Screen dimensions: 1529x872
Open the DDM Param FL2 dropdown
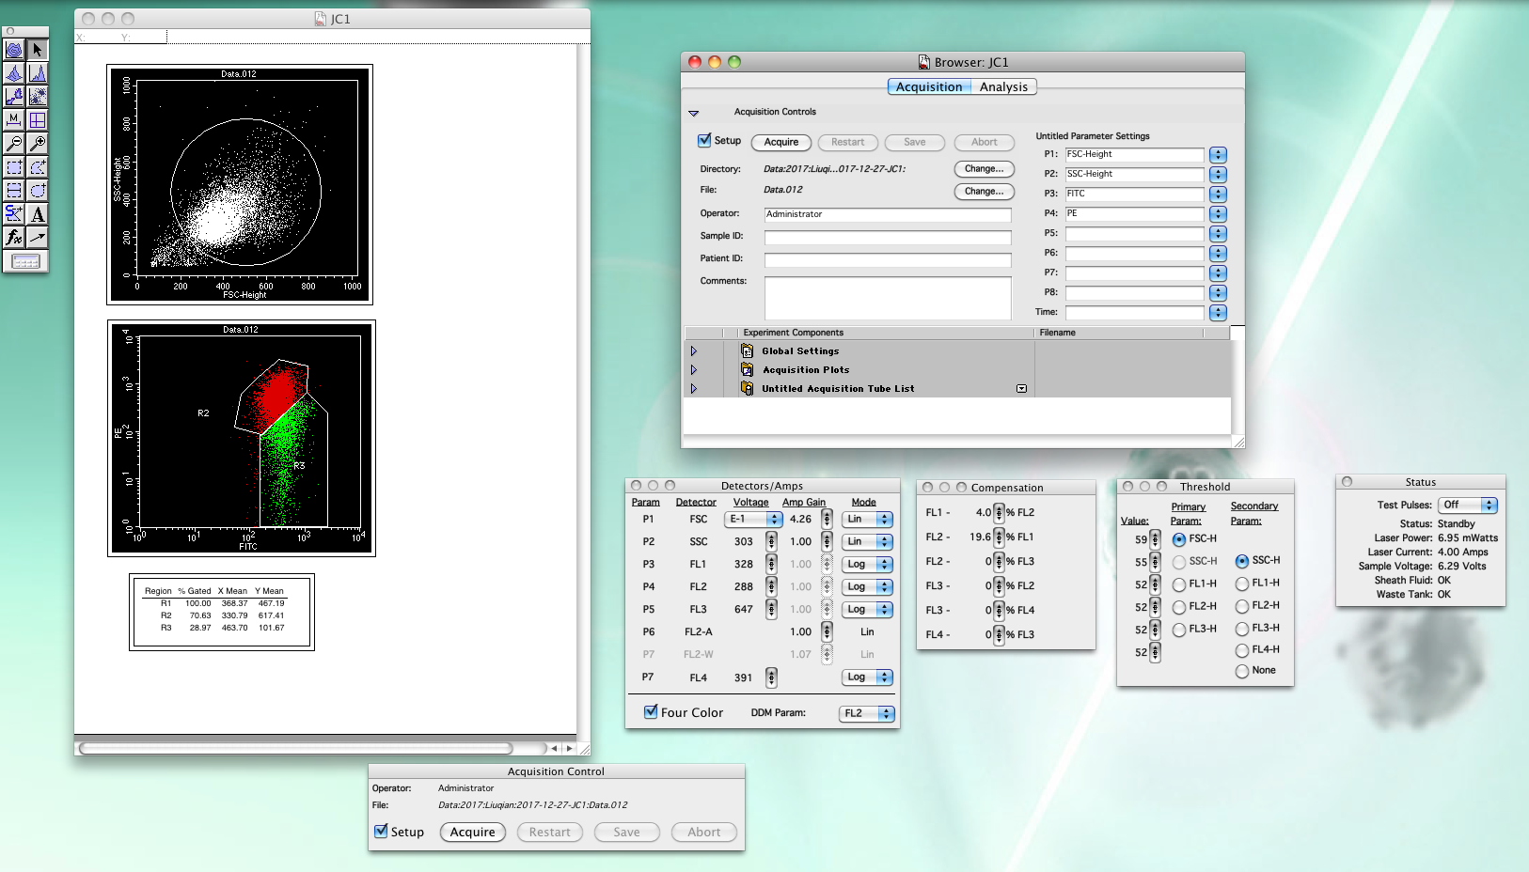tap(866, 714)
